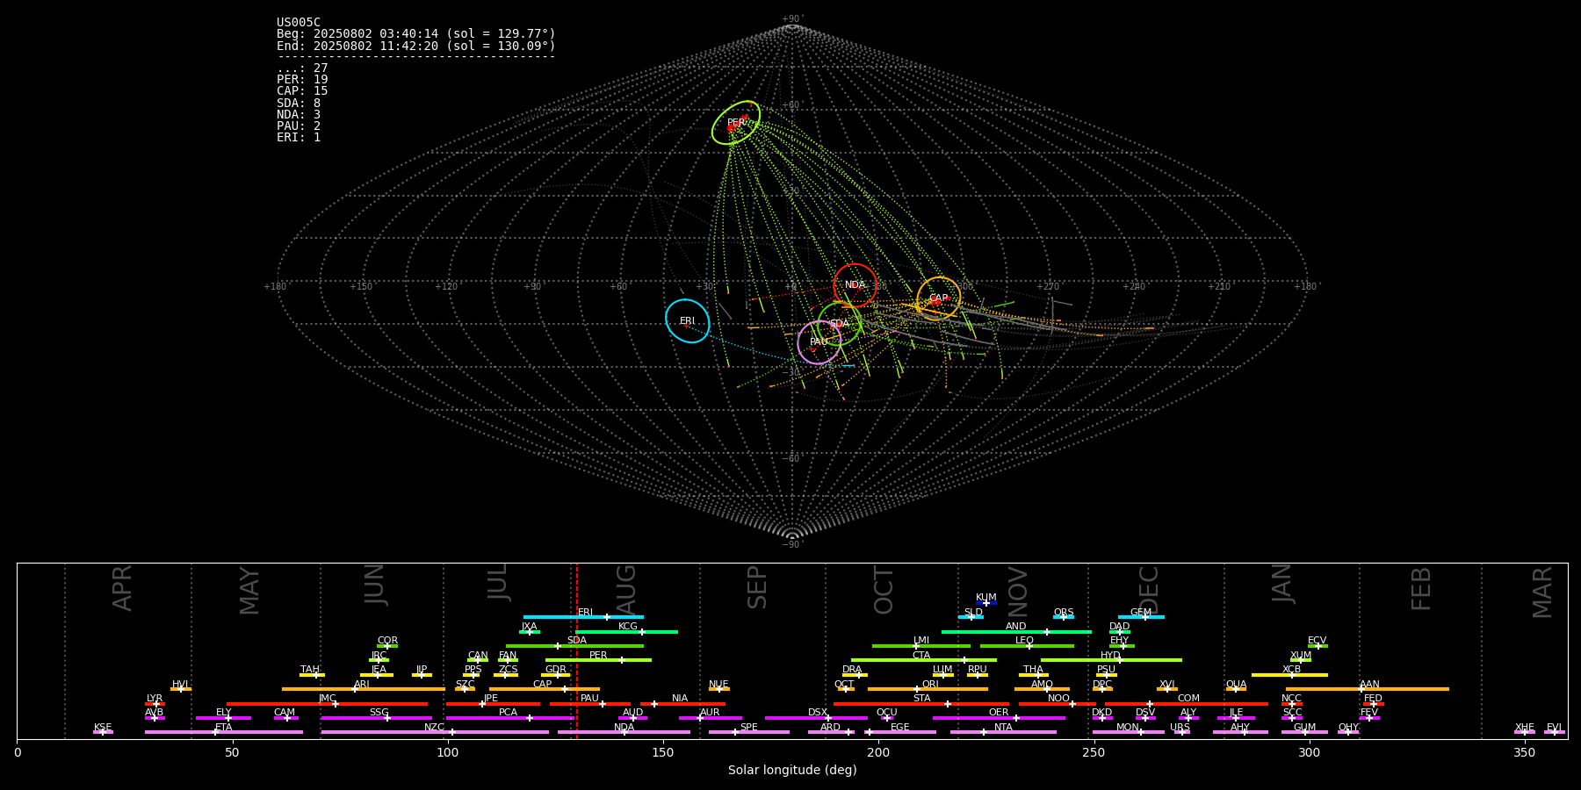Select the JMC shower label on timeline
The image size is (1581, 790).
(x=327, y=699)
